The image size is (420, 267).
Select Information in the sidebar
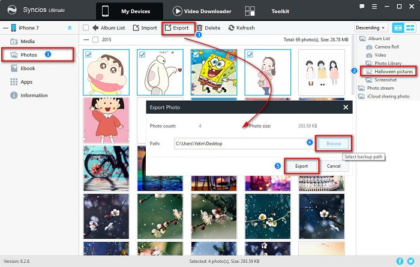[34, 95]
